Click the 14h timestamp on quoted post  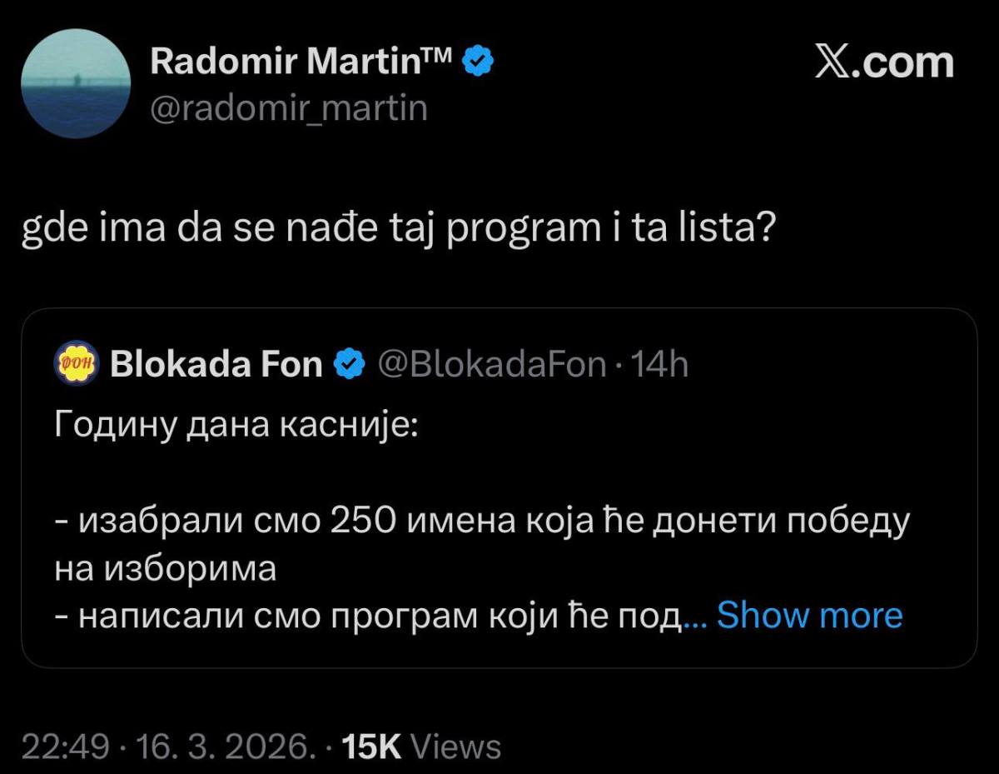[x=660, y=363]
